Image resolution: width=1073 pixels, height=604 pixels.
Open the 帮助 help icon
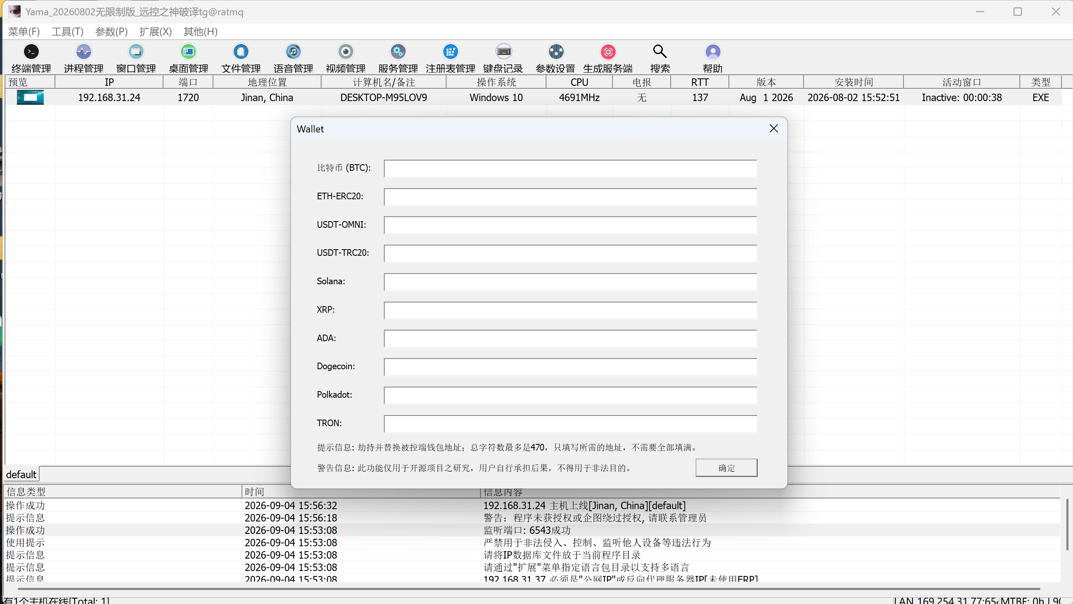click(713, 52)
